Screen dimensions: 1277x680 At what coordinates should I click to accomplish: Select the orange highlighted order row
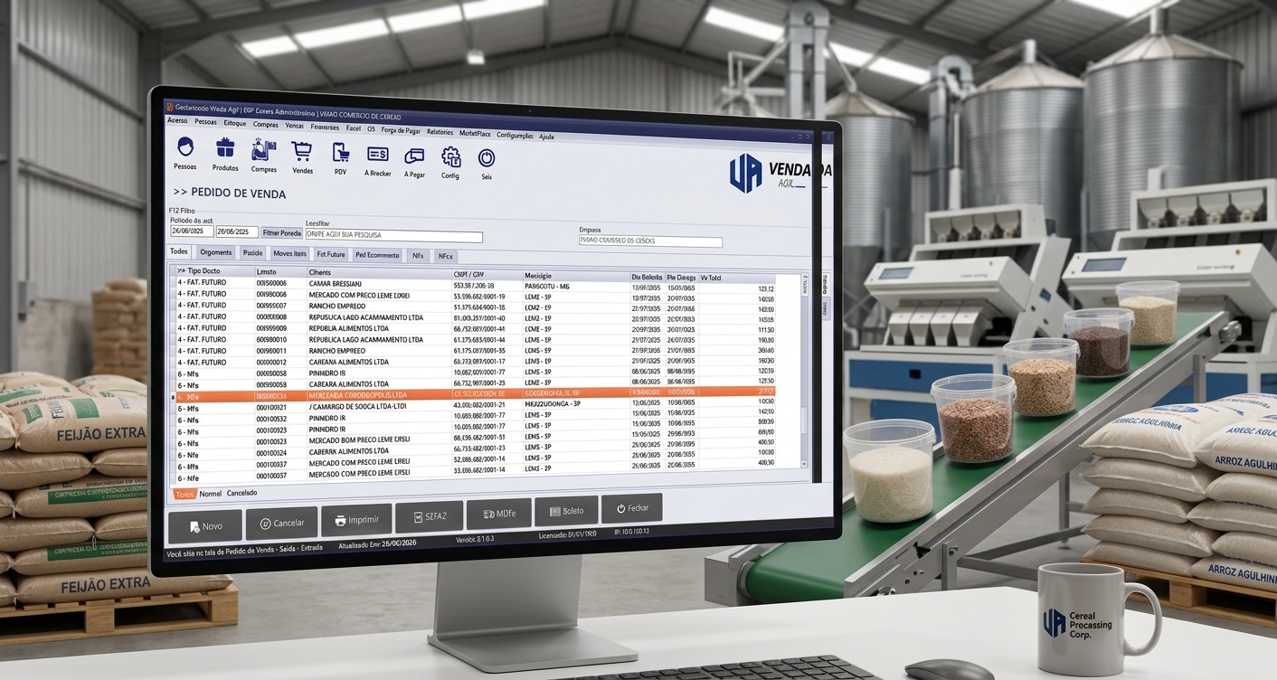pyautogui.click(x=475, y=394)
